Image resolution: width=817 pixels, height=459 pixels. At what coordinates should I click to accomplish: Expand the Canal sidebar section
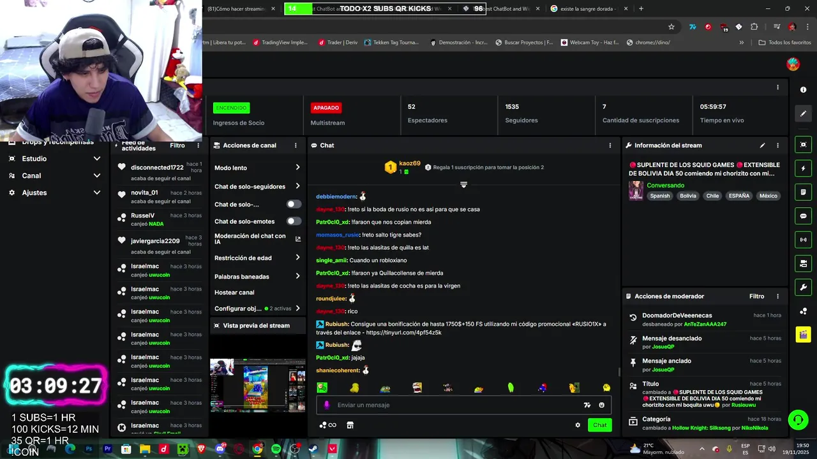(x=97, y=175)
